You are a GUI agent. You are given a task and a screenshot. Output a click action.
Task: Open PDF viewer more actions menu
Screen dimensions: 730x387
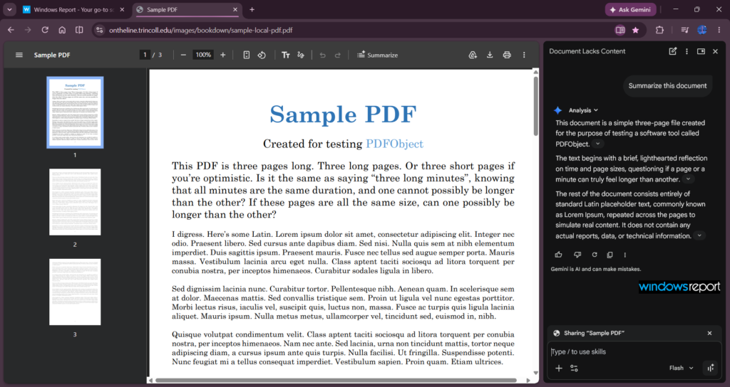click(x=524, y=55)
